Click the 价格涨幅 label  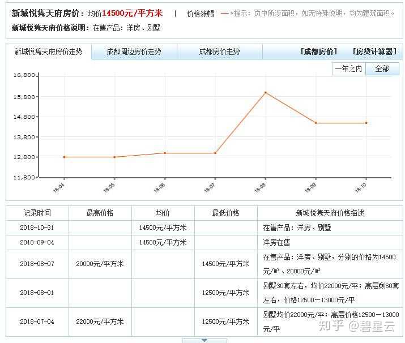point(201,14)
